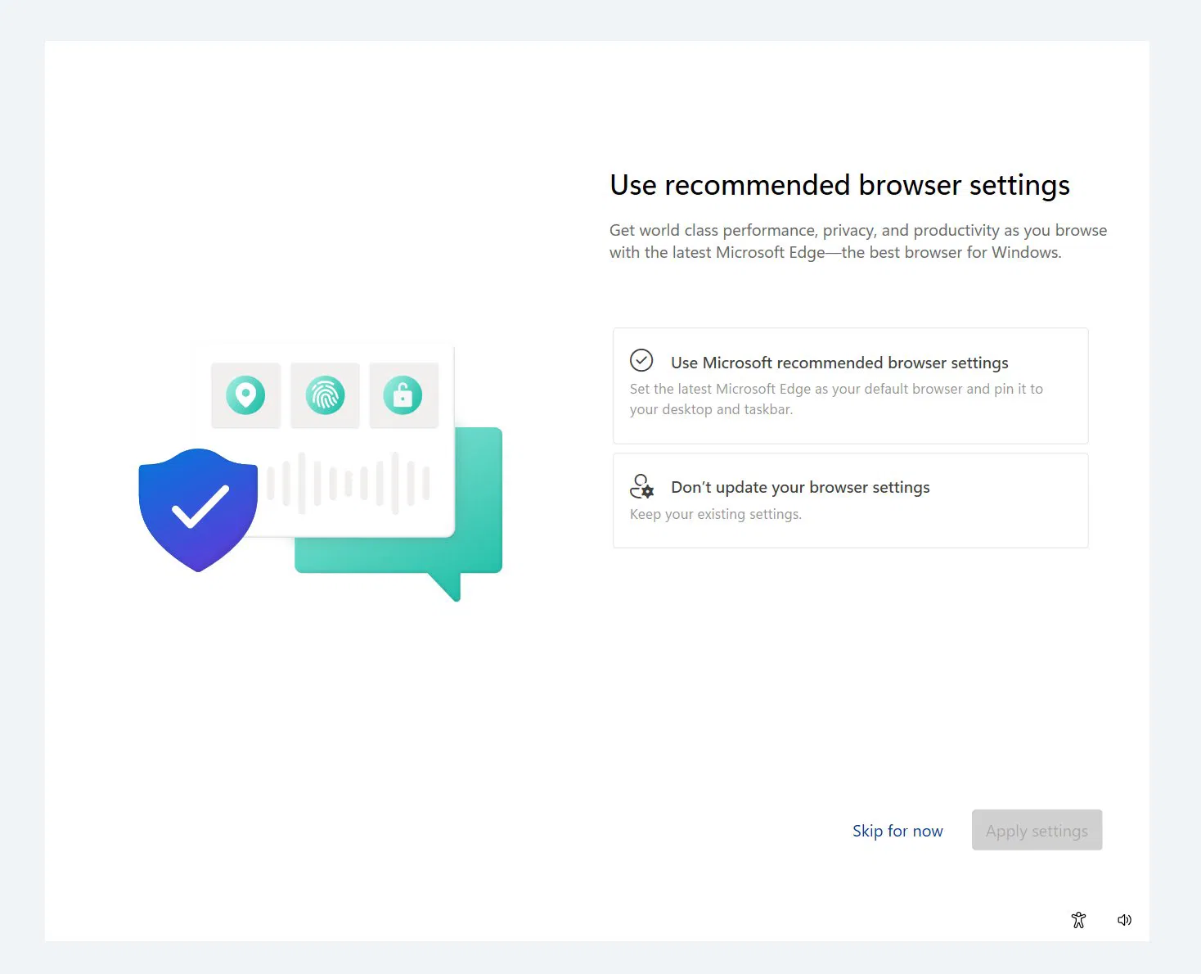Click Skip for now link
Screen dimensions: 1201x974
pyautogui.click(x=897, y=831)
